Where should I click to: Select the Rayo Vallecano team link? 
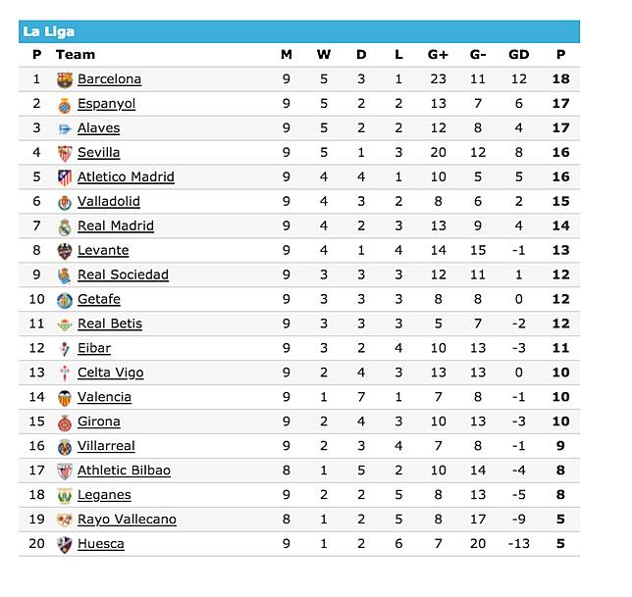click(127, 521)
